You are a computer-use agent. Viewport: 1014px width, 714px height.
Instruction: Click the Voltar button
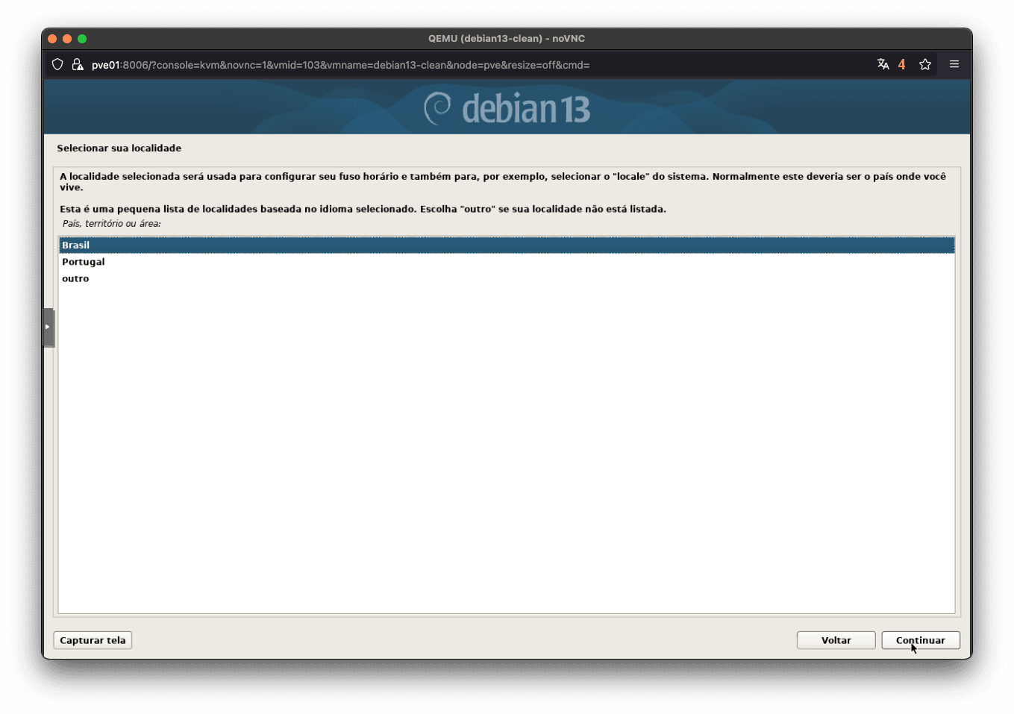coord(836,640)
